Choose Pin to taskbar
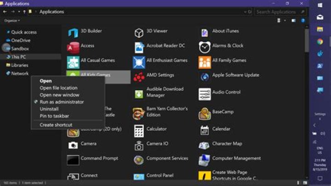 click(x=54, y=116)
